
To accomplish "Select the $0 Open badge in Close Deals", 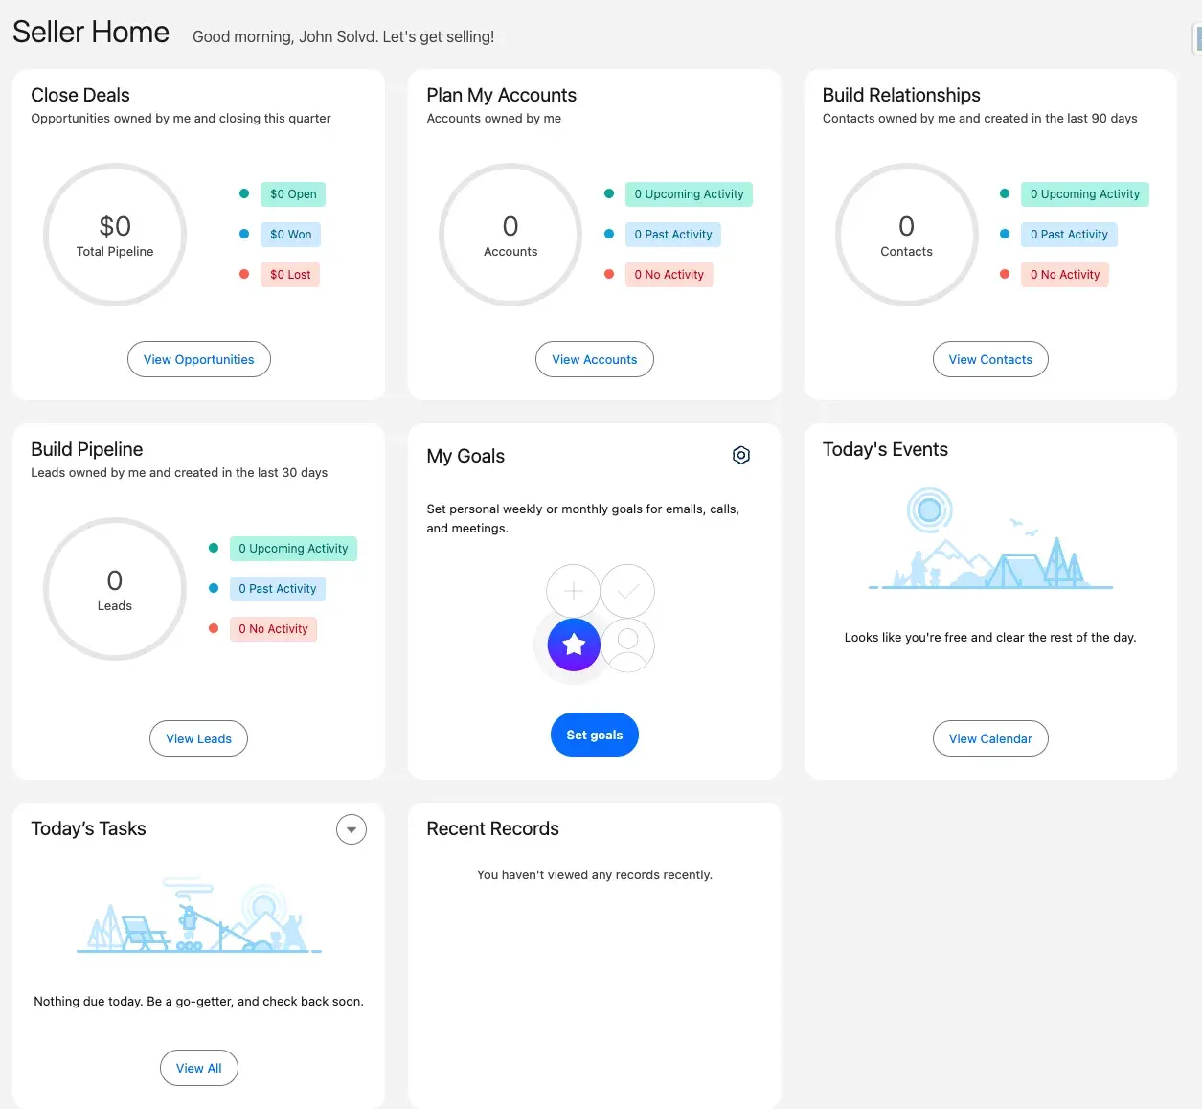I will tap(292, 193).
